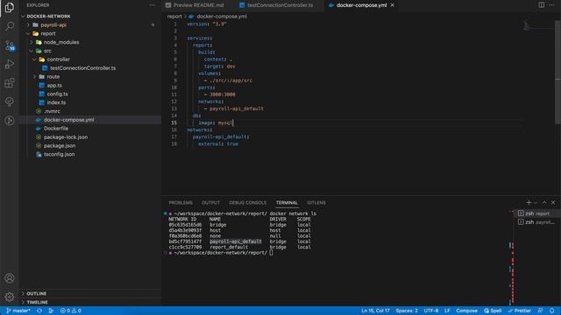561x315 pixels.
Task: Expand the node_modules folder
Action: point(32,42)
